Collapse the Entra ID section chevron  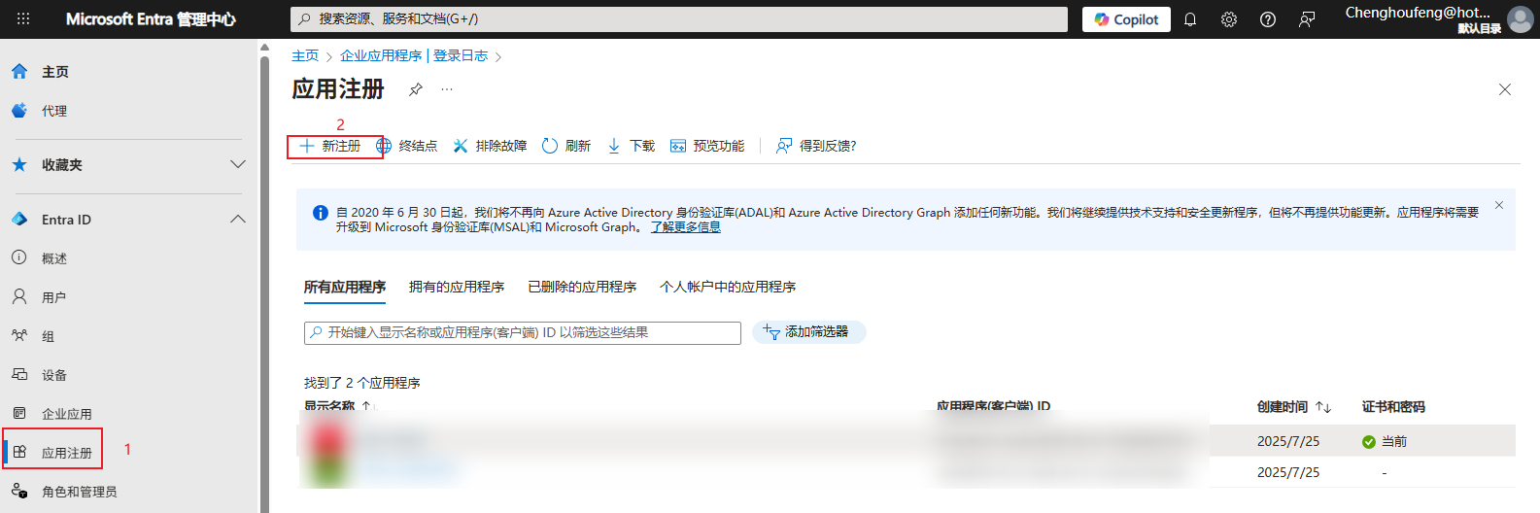(x=238, y=220)
